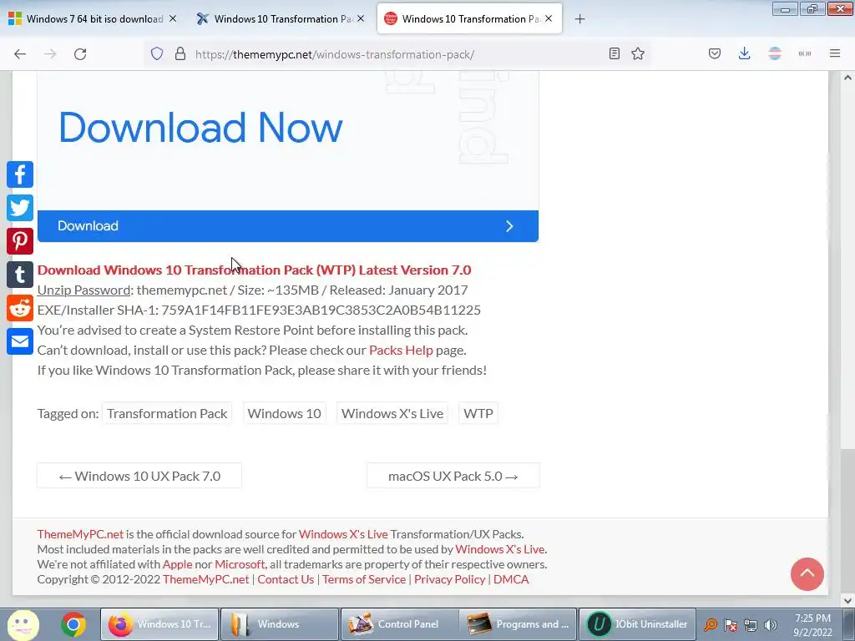Viewport: 855px width, 641px height.
Task: Open a new browser tab
Action: (x=579, y=19)
